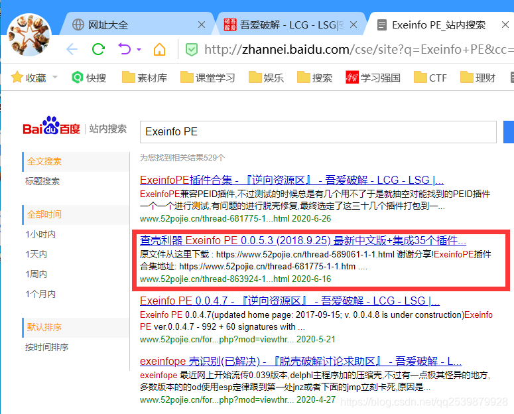Click the blue search button

509,132
